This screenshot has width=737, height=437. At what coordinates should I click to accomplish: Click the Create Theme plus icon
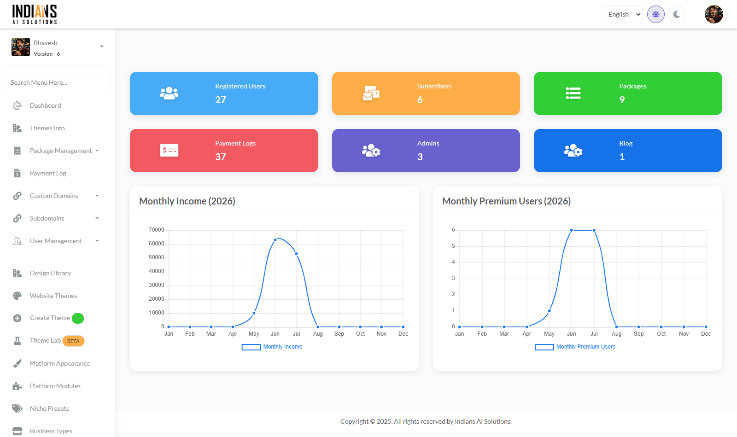coord(17,318)
